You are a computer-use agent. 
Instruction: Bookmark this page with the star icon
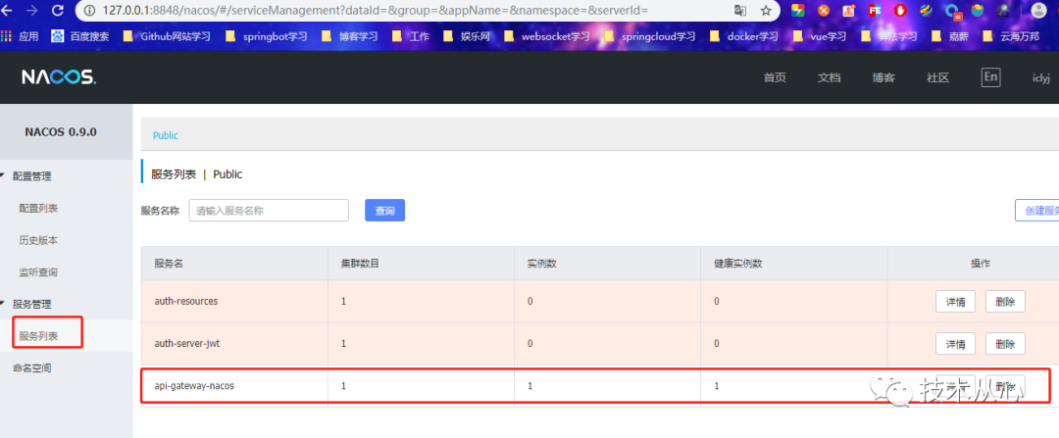click(x=766, y=10)
